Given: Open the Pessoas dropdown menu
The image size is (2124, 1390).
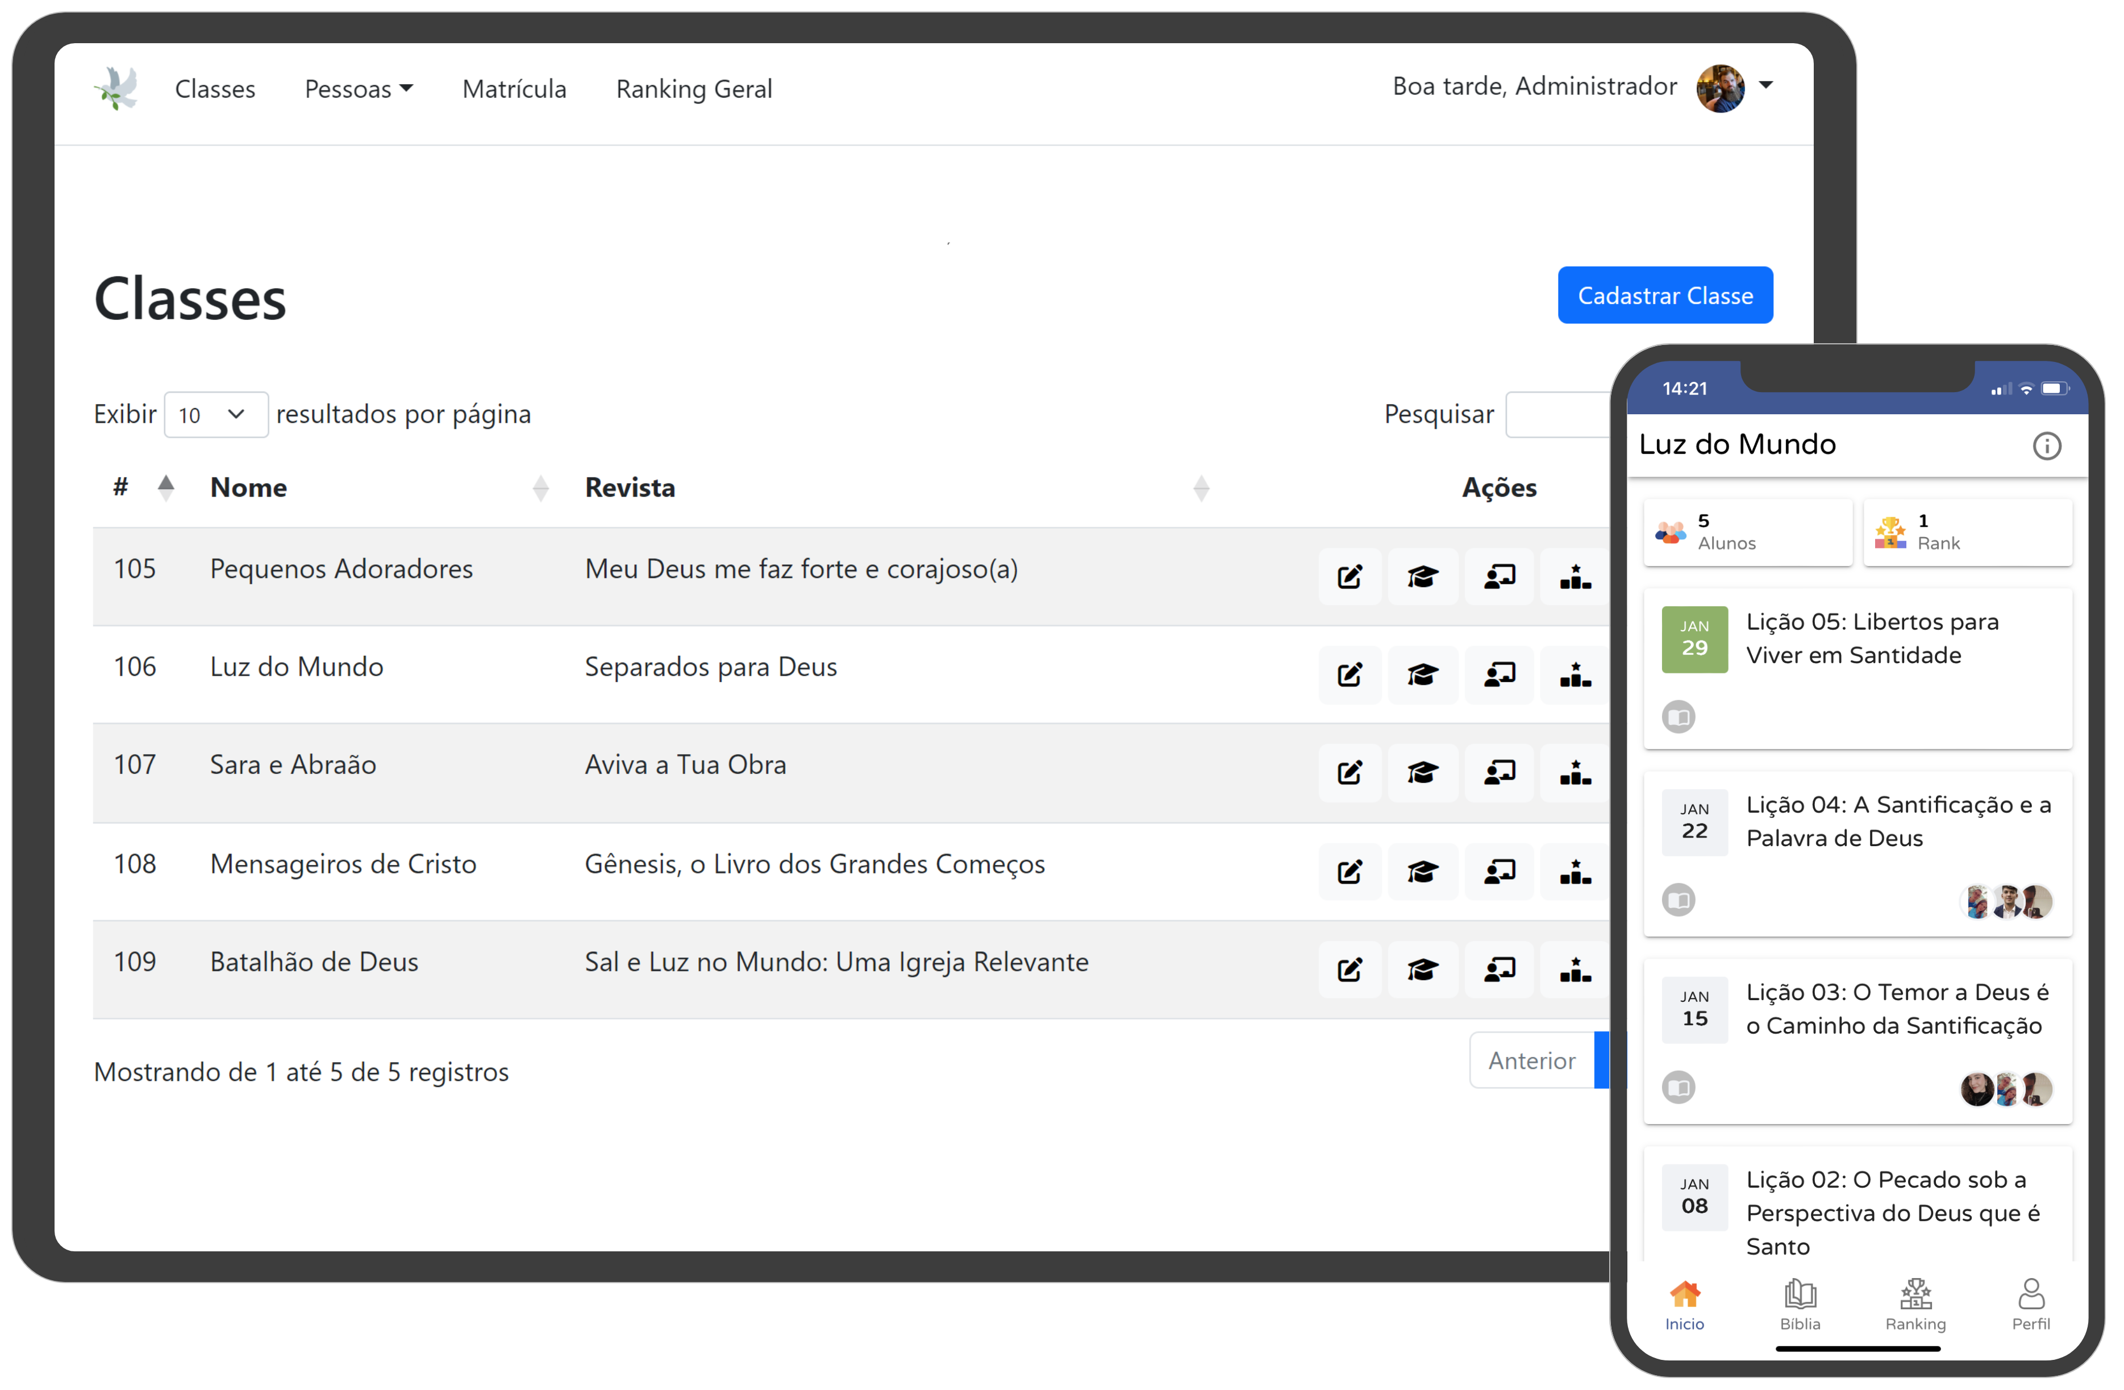Looking at the screenshot, I should click(x=358, y=89).
